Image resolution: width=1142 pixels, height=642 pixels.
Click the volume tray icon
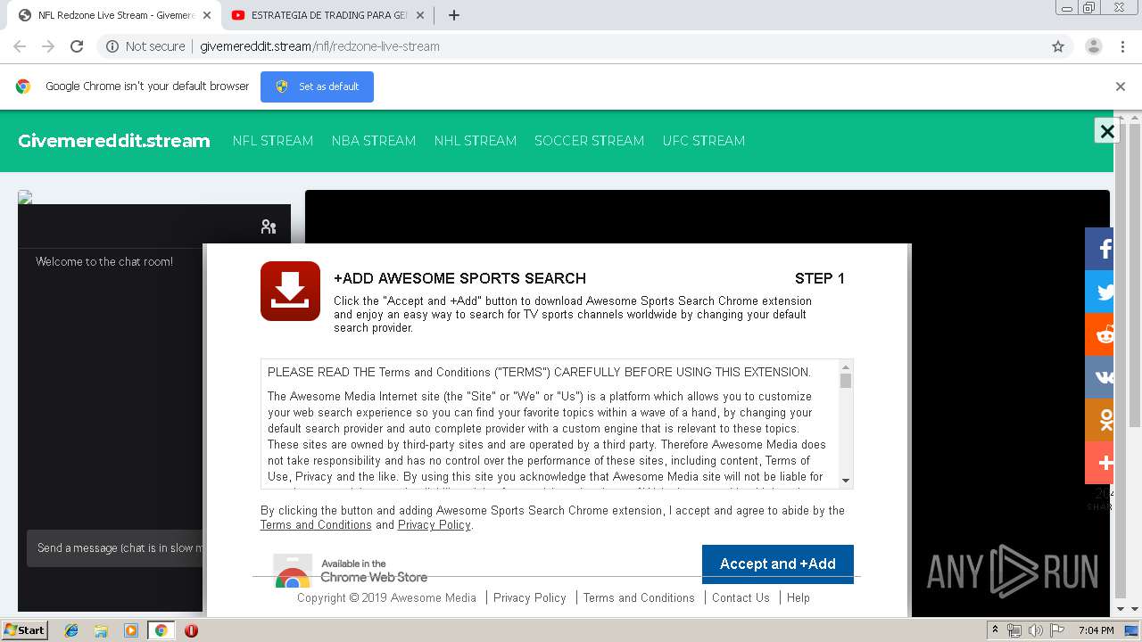[x=1036, y=630]
